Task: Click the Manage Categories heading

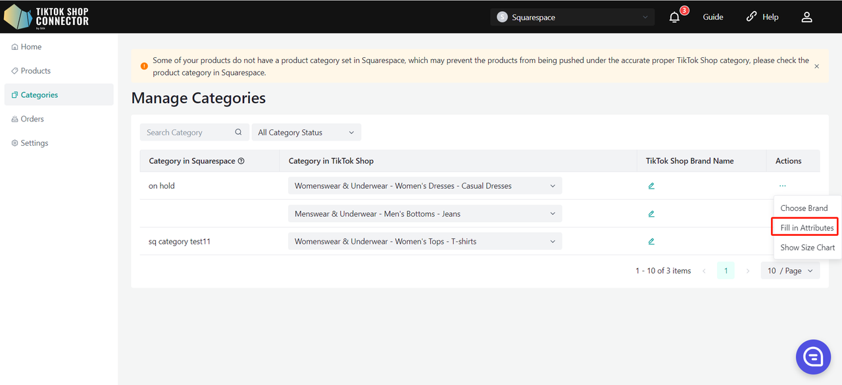Action: 199,98
